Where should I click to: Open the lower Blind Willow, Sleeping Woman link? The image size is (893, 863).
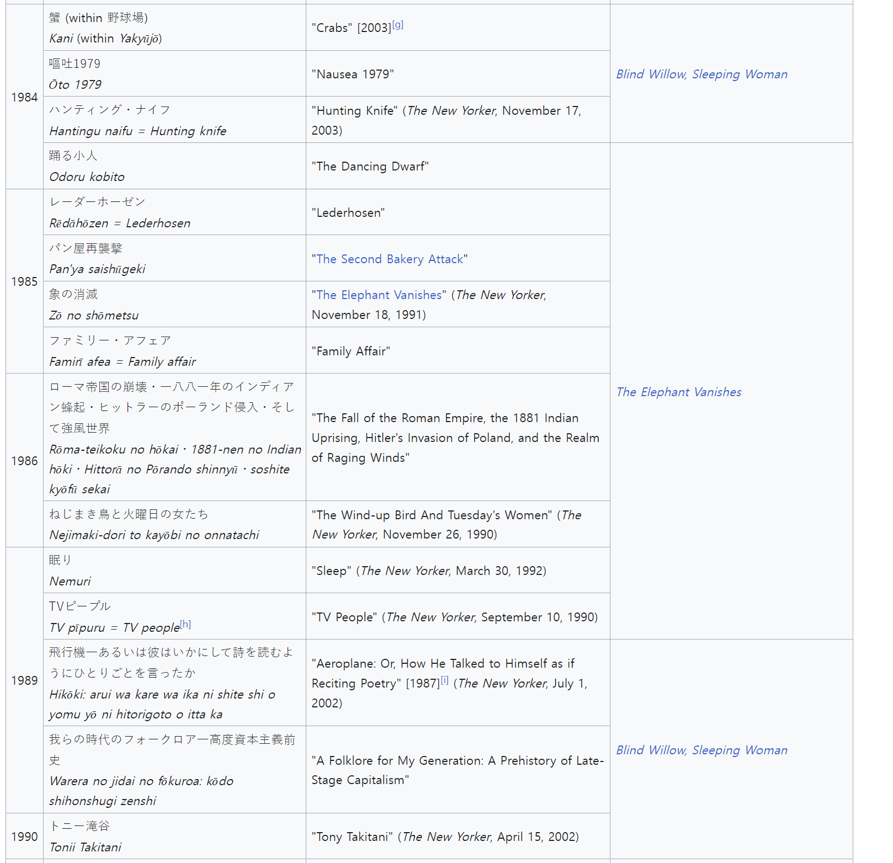(x=701, y=750)
